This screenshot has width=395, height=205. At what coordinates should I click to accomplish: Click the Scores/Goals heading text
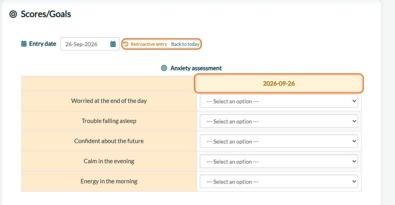(46, 14)
